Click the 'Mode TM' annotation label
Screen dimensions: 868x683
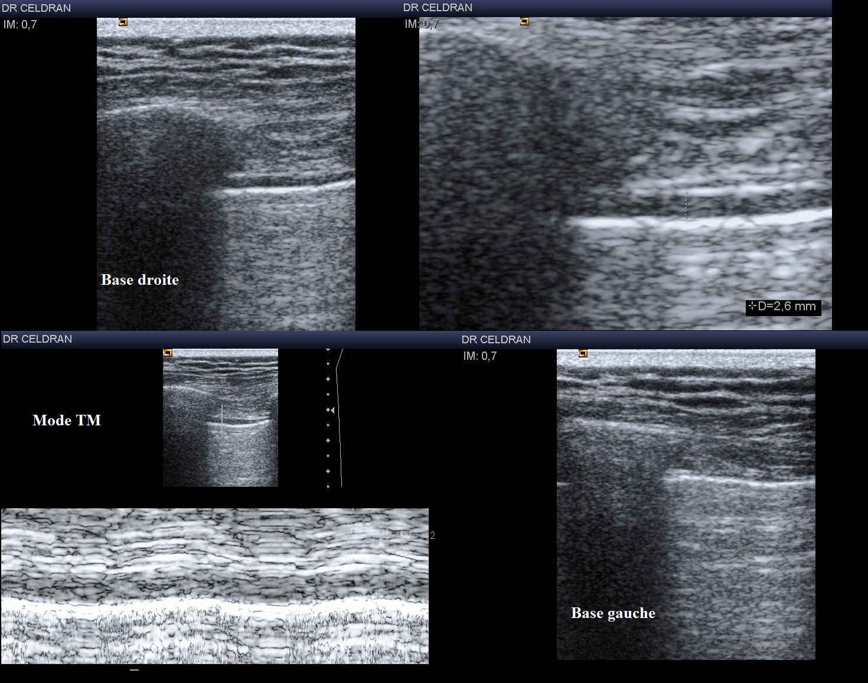(x=67, y=420)
